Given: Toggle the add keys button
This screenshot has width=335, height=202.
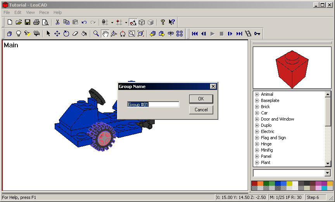Looking at the screenshot, I should pyautogui.click(x=257, y=34).
